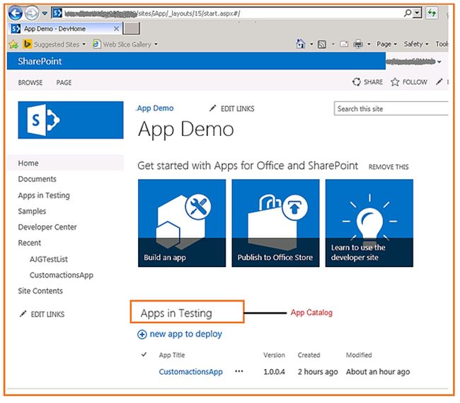Screen dimensions: 460x403
Task: Open CustomactionsApp under Recent in sidebar
Action: [x=62, y=275]
